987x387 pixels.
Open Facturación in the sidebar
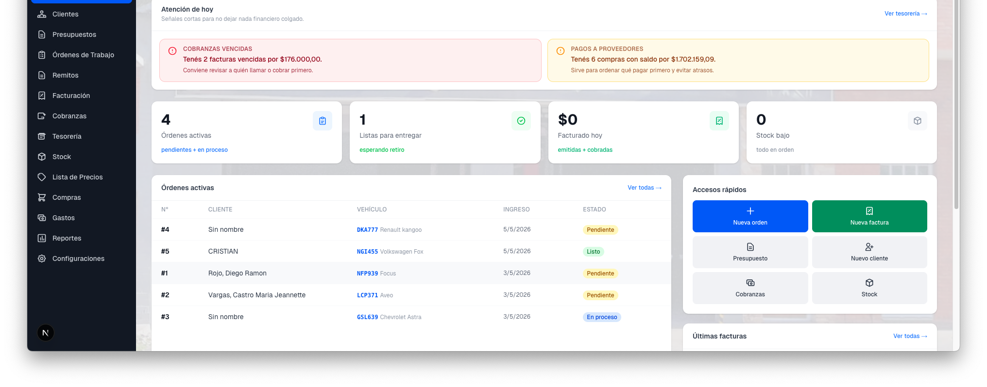pyautogui.click(x=82, y=96)
